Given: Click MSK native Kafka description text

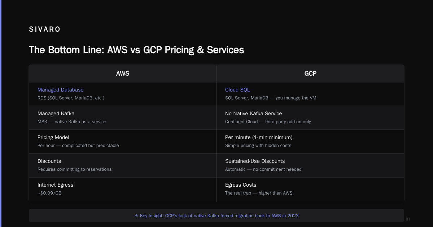Looking at the screenshot, I should (x=72, y=122).
